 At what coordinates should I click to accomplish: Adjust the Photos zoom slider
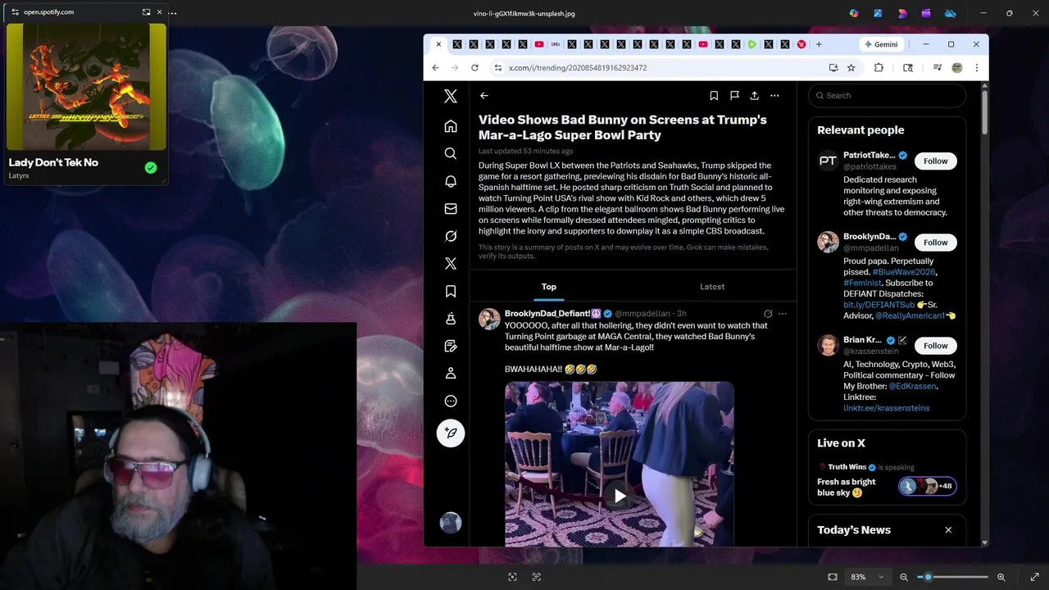tap(952, 577)
